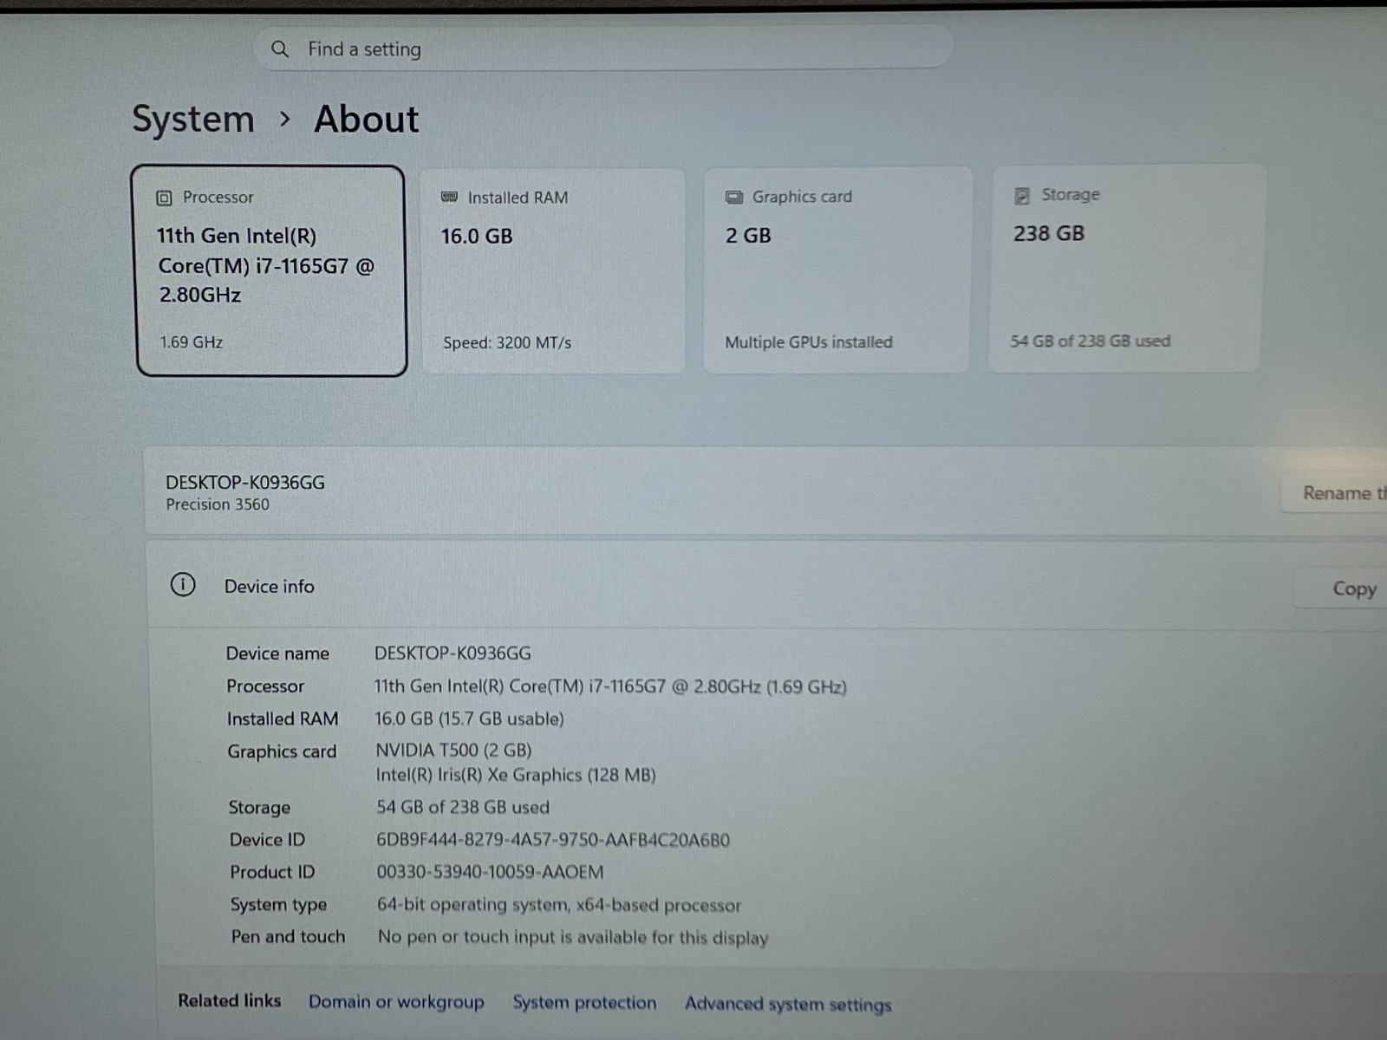Click the 2 GB value in Graphics card tile
1387x1040 pixels.
[x=748, y=235]
